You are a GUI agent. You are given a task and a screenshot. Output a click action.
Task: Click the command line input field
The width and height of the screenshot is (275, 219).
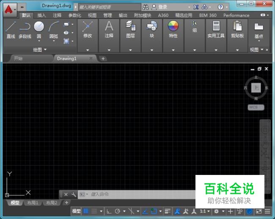[140, 194]
